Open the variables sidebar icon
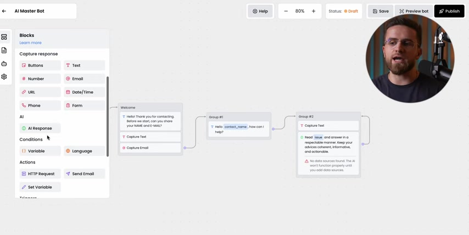This screenshot has width=469, height=235. pos(4,50)
